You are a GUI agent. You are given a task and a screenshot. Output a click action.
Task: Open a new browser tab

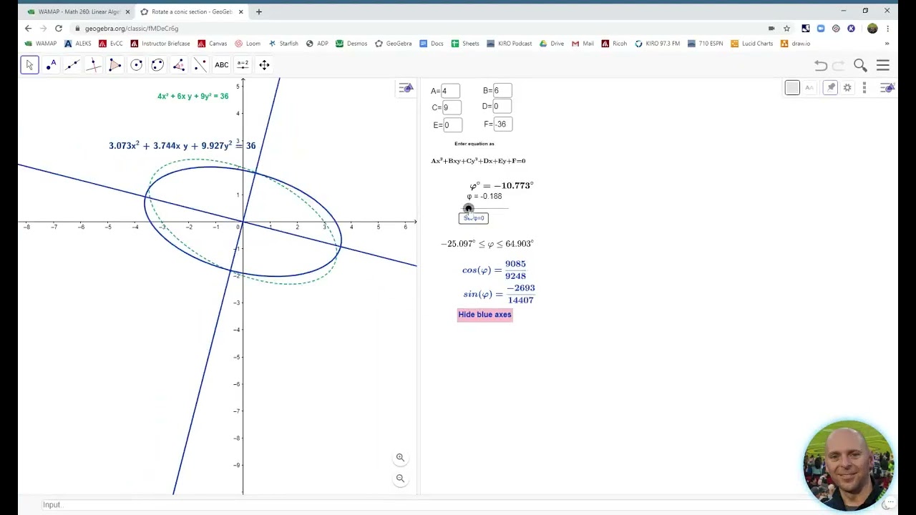(259, 11)
